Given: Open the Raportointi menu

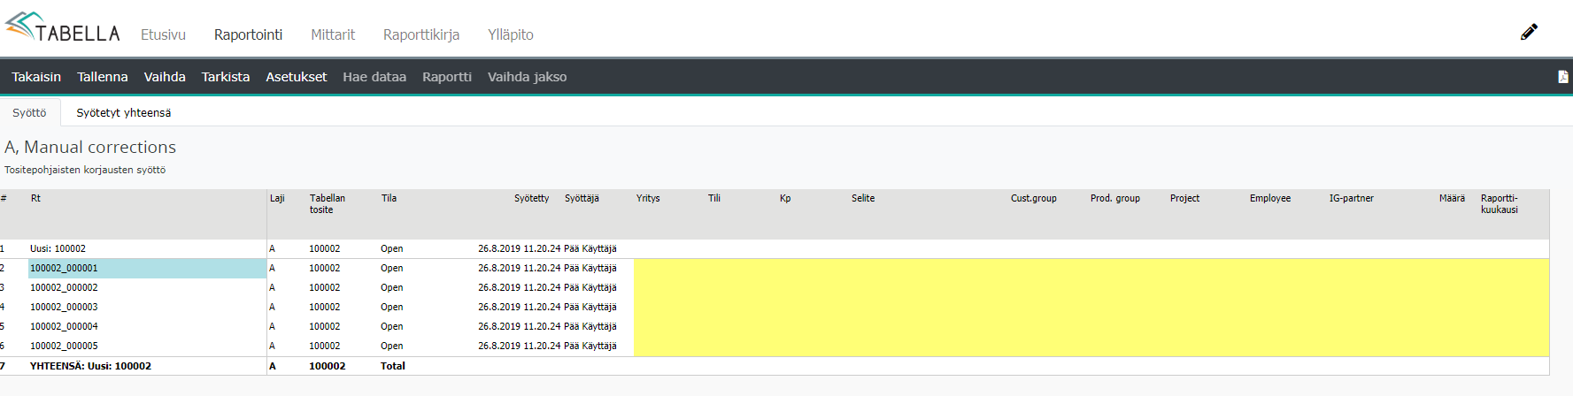Looking at the screenshot, I should coord(248,34).
